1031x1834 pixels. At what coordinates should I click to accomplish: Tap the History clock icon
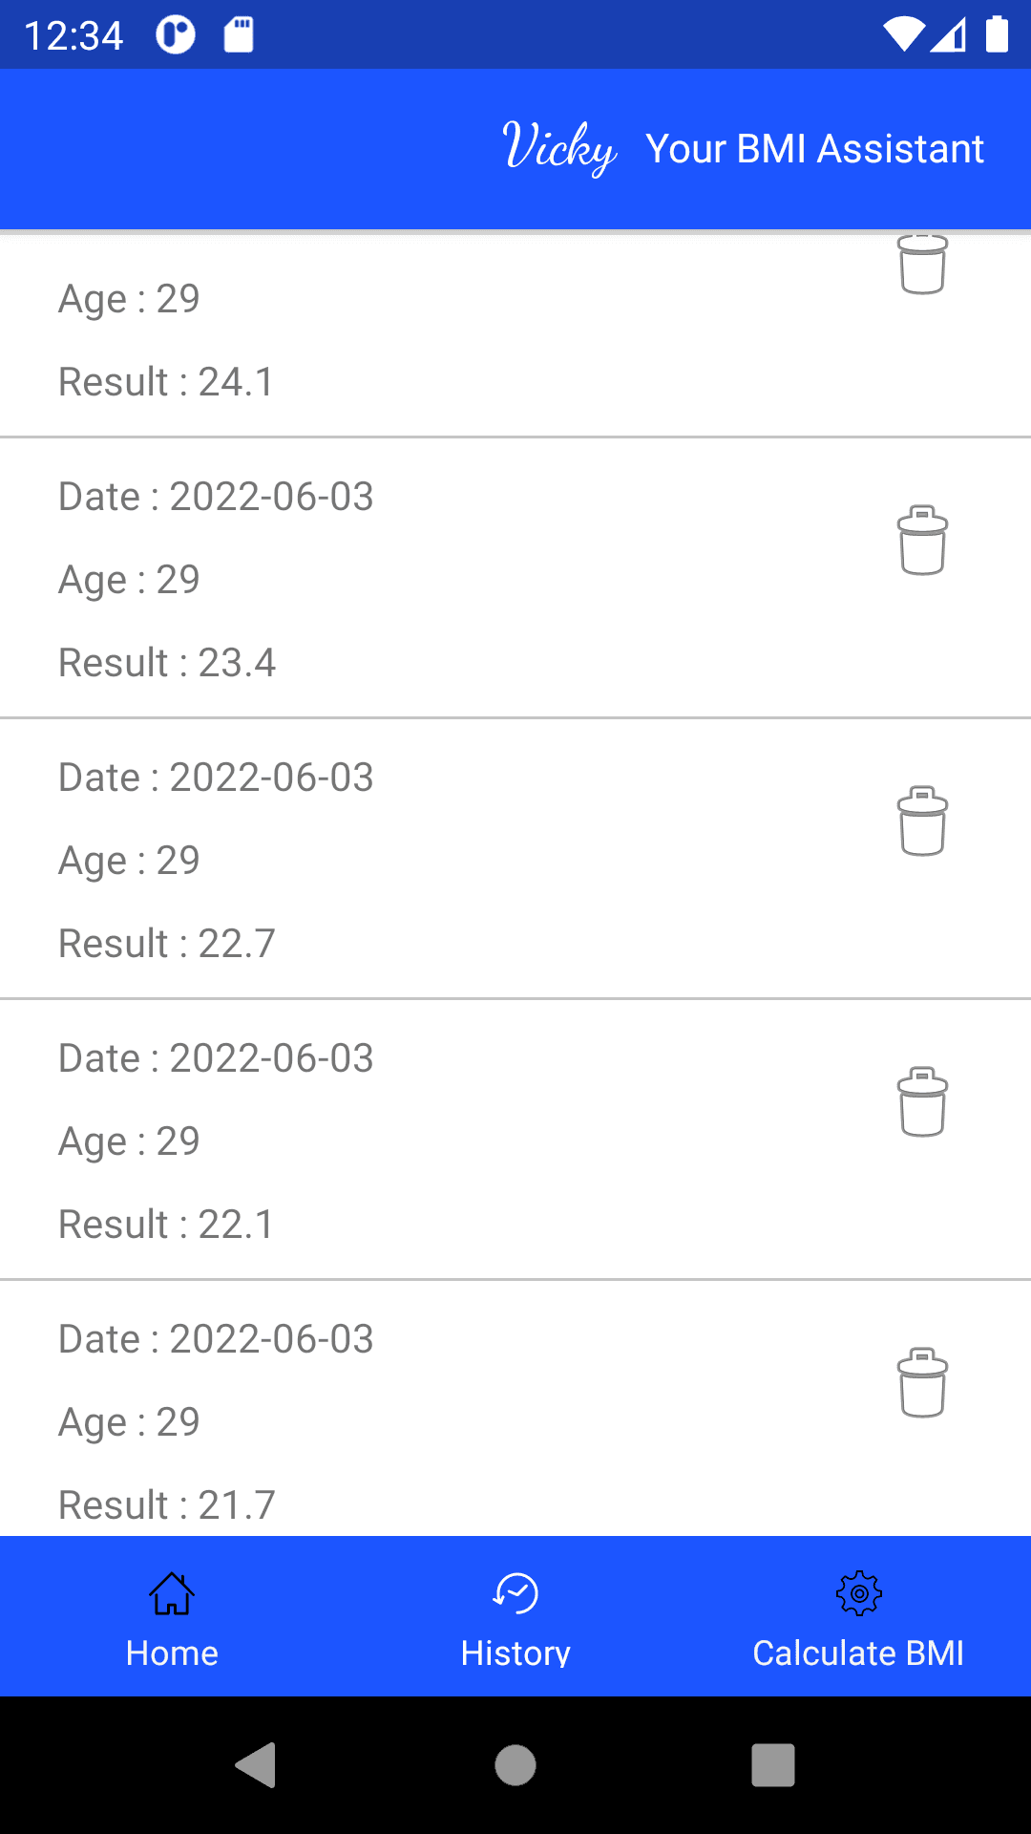point(515,1593)
